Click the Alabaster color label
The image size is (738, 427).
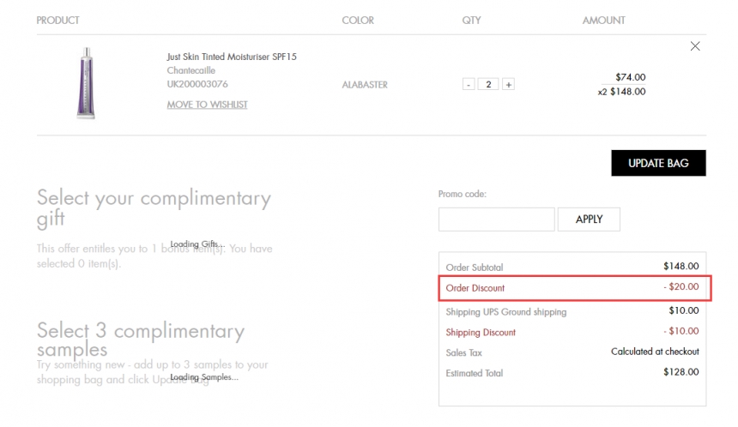pyautogui.click(x=365, y=85)
